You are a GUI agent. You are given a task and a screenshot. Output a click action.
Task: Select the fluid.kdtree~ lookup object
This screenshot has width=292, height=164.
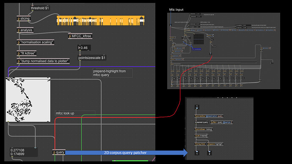point(204,129)
